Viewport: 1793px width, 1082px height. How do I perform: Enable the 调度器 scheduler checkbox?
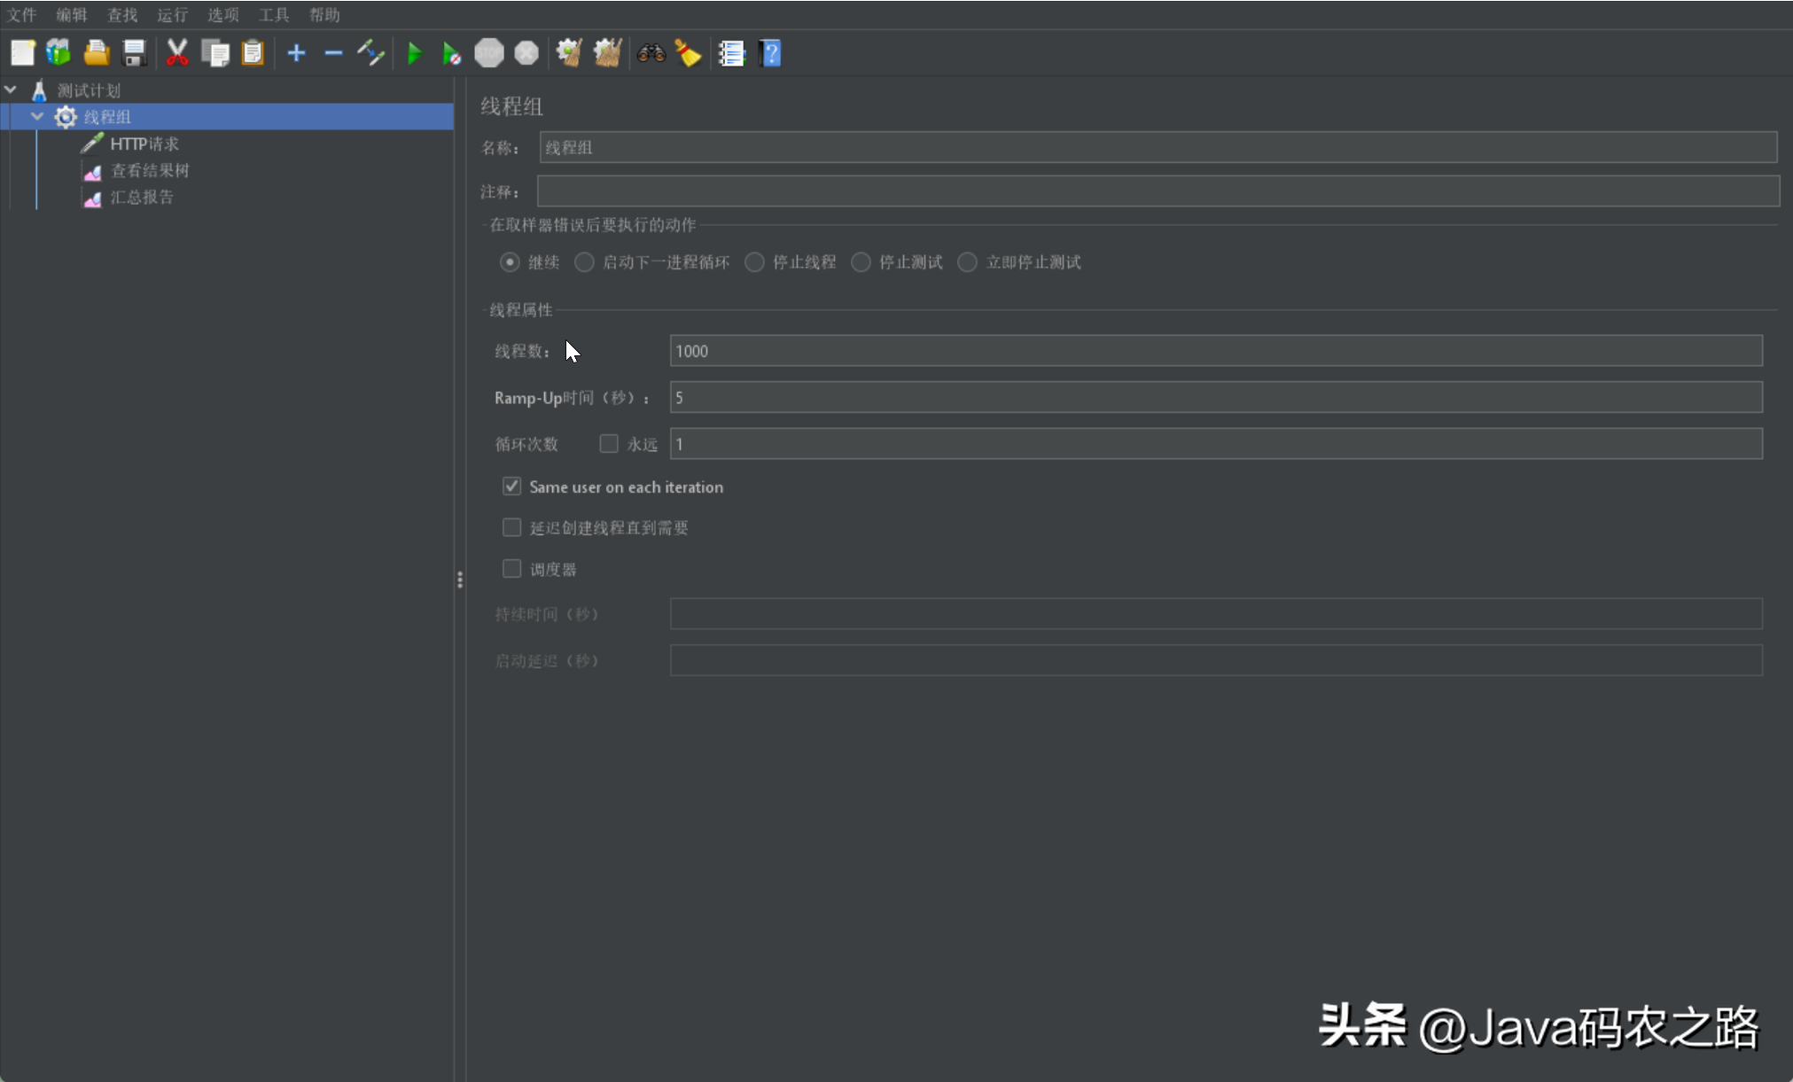pyautogui.click(x=511, y=569)
